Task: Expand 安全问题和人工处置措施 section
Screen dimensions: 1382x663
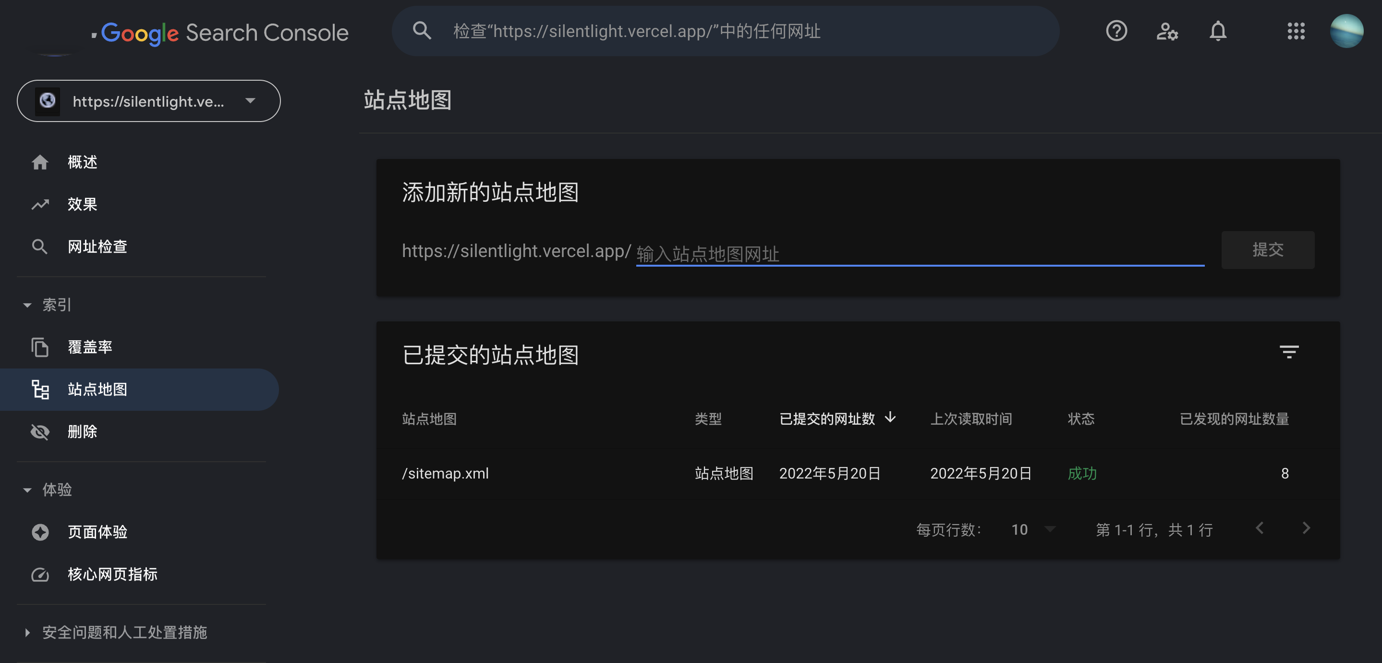Action: [115, 632]
